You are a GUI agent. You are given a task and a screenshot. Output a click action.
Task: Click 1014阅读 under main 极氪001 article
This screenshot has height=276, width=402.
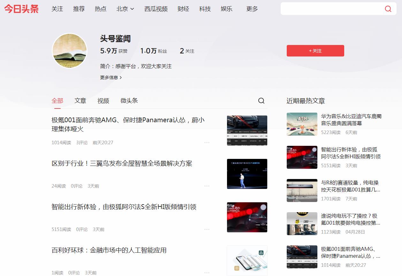(x=61, y=143)
